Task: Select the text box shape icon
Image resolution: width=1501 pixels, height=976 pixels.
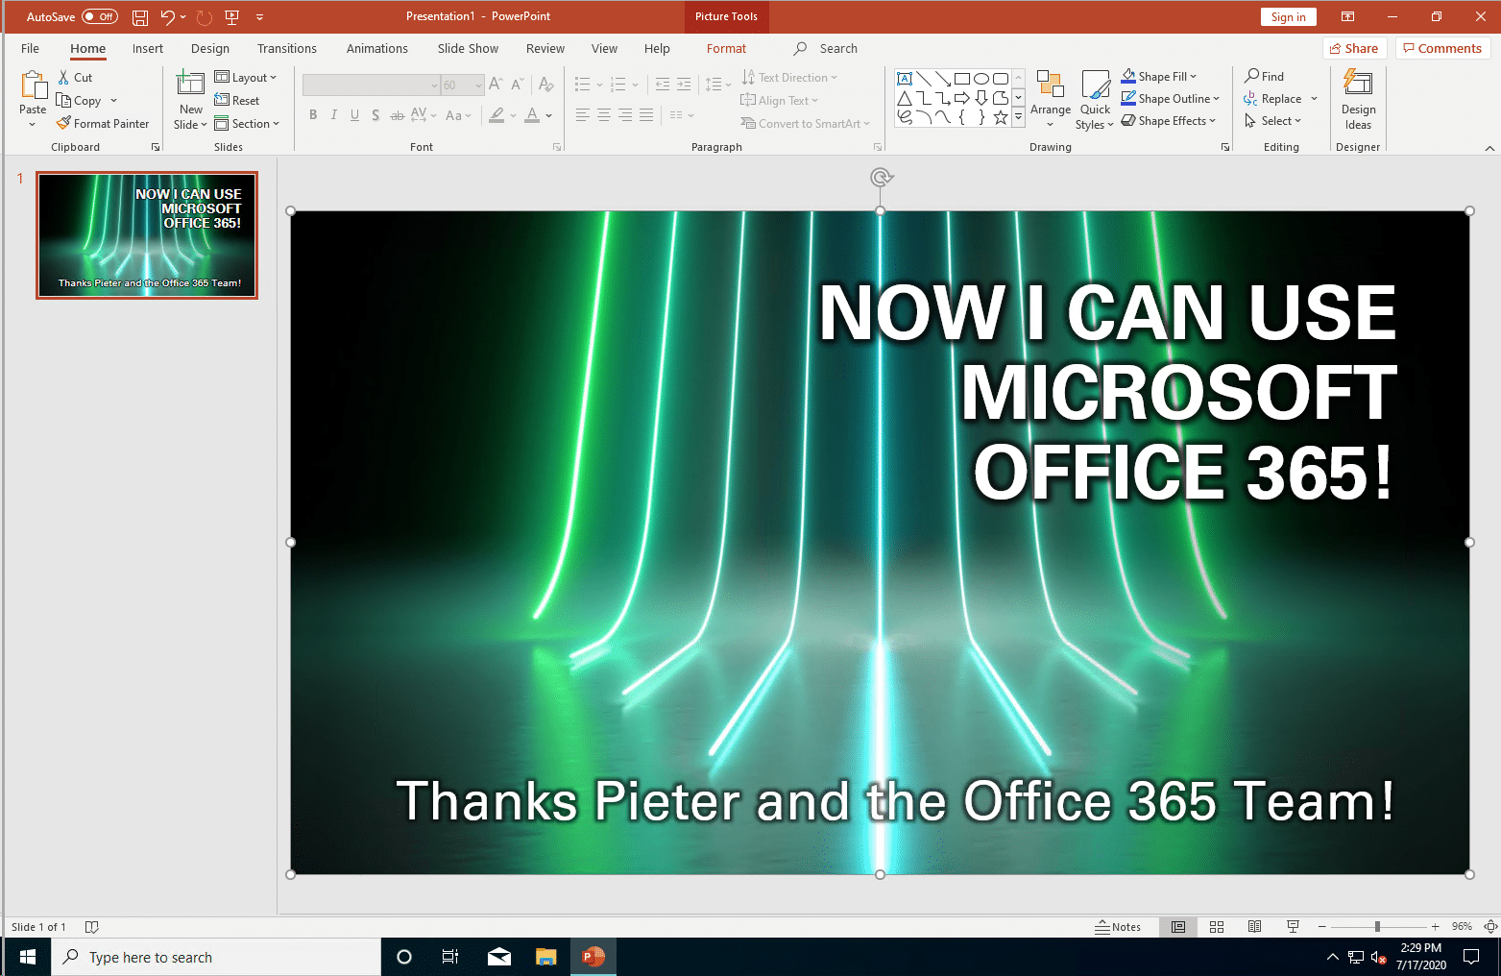Action: (x=905, y=79)
